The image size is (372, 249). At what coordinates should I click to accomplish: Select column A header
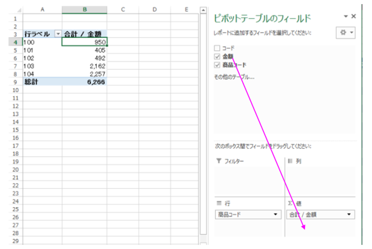click(42, 9)
